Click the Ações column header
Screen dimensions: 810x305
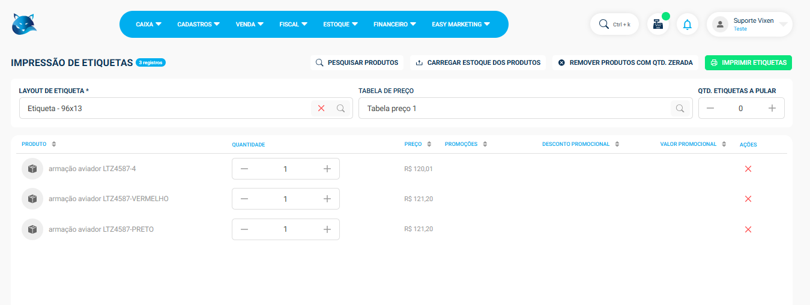(x=748, y=145)
